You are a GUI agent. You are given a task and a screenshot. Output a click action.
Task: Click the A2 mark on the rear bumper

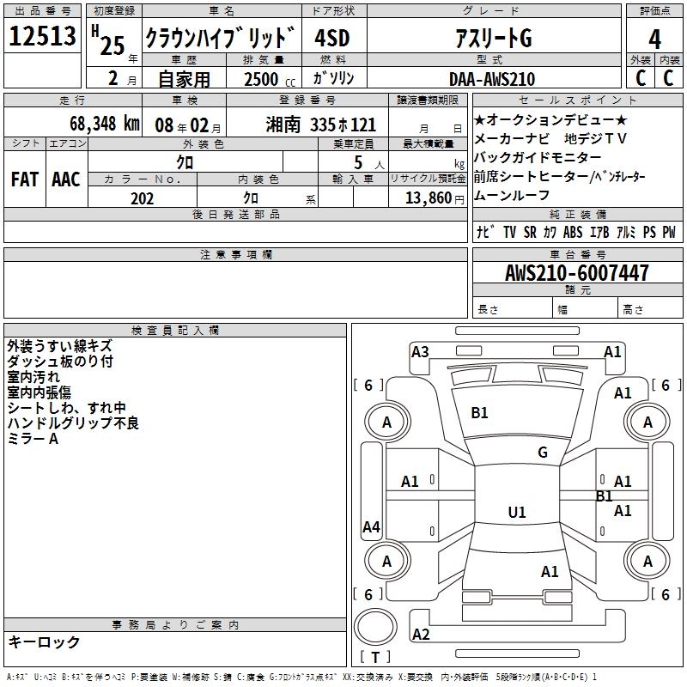(x=421, y=635)
